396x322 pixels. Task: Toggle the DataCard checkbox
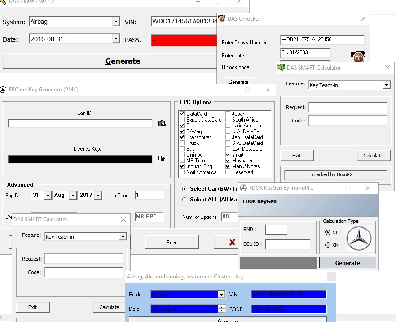[x=182, y=114]
